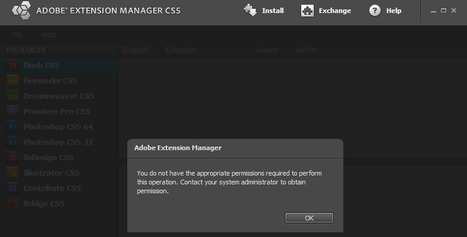Select Illustrator CS5 from the list

pyautogui.click(x=51, y=173)
